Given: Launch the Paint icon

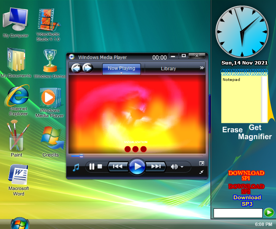Looking at the screenshot, I should pyautogui.click(x=17, y=139).
